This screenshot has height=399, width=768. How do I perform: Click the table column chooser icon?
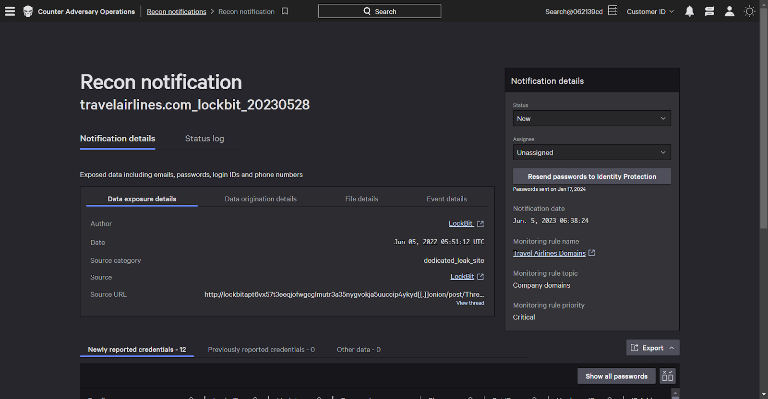point(668,376)
